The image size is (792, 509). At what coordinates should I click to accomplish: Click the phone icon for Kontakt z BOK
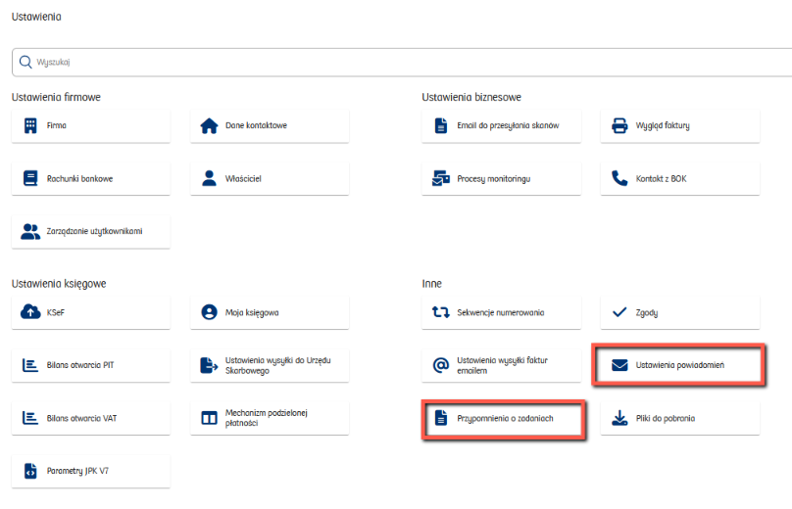click(619, 178)
